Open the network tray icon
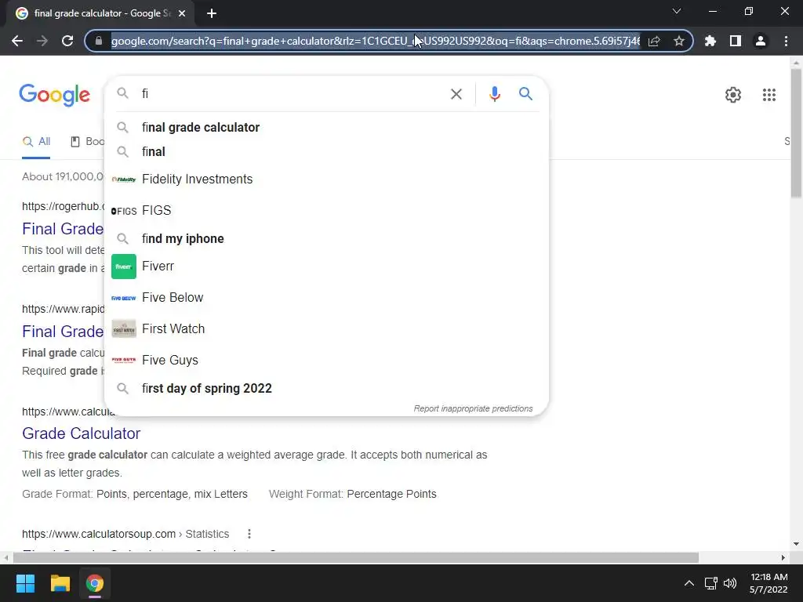The height and width of the screenshot is (602, 803). 710,583
